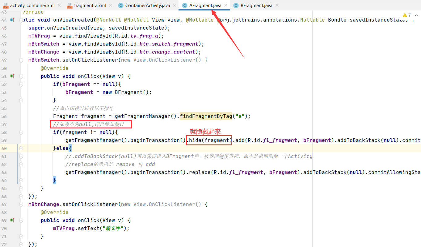Click the setText call on line 70

pos(88,228)
